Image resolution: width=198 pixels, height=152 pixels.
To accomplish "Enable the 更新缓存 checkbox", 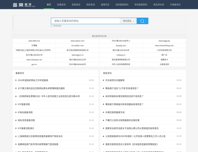I will pyautogui.click(x=52, y=26).
